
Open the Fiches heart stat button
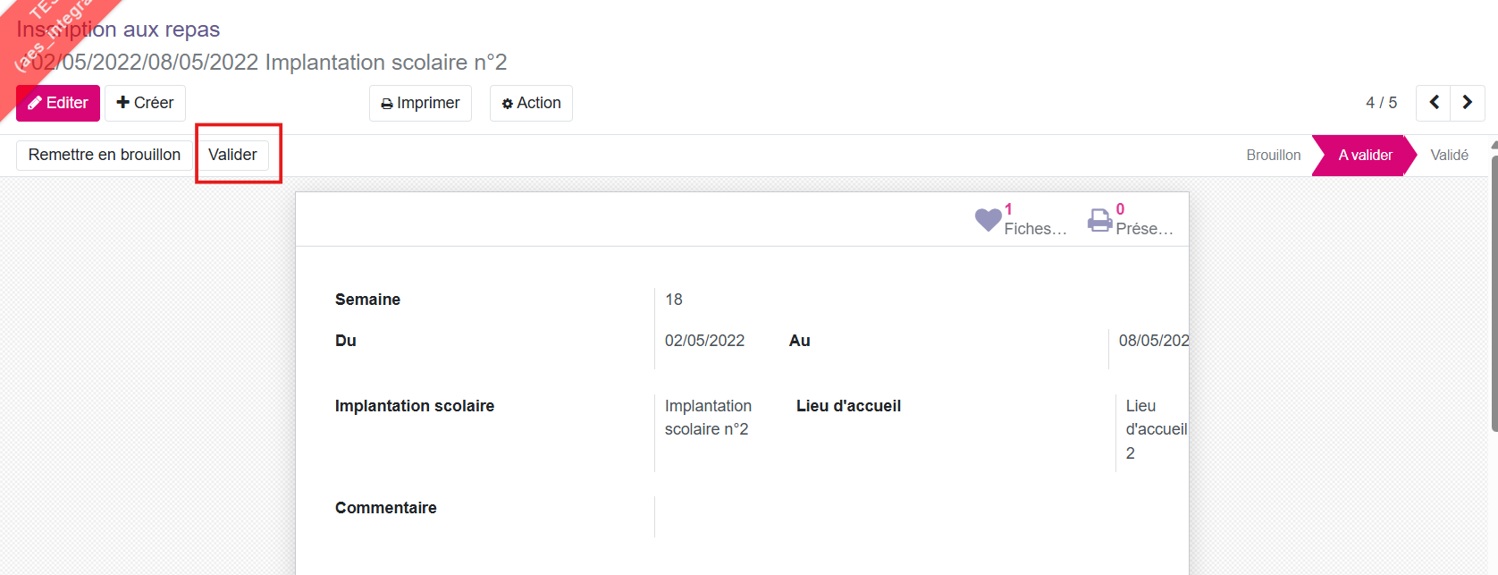1021,220
